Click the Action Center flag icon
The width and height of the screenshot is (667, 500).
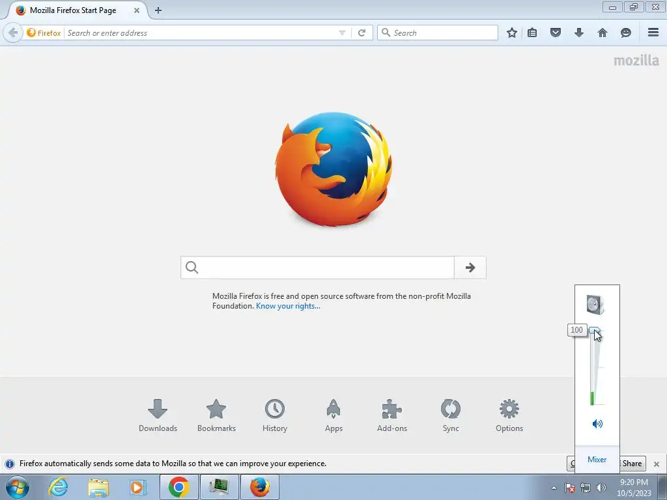point(570,488)
